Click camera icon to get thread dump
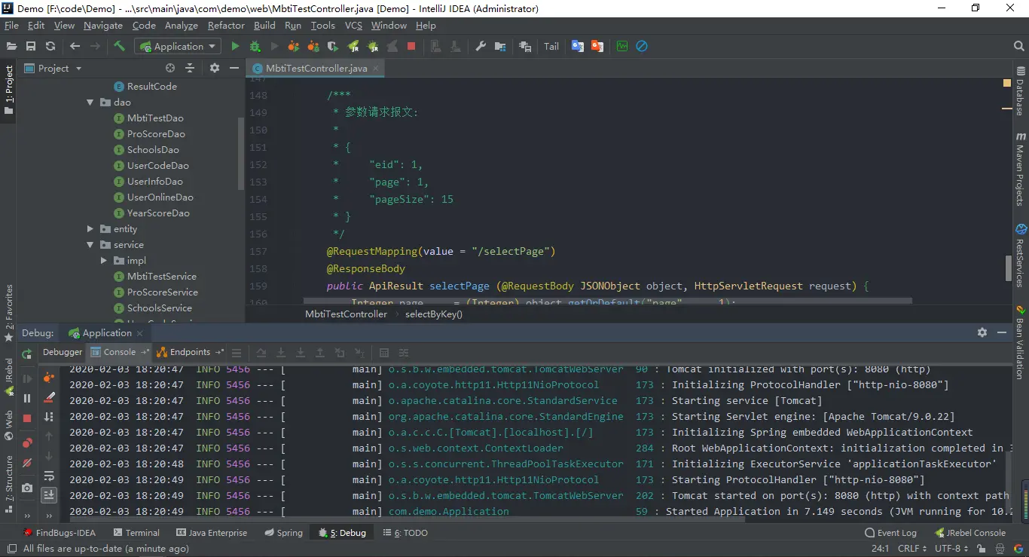 [27, 488]
